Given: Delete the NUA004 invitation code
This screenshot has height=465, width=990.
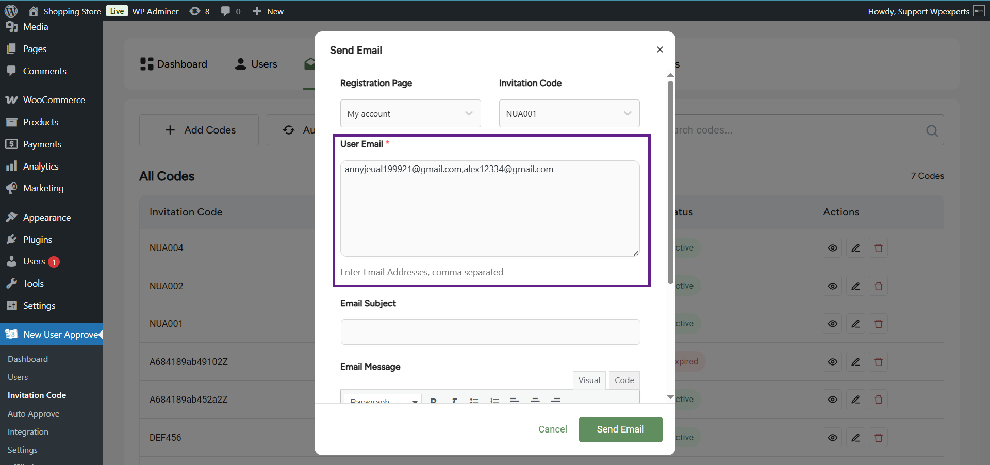Looking at the screenshot, I should click(x=879, y=248).
